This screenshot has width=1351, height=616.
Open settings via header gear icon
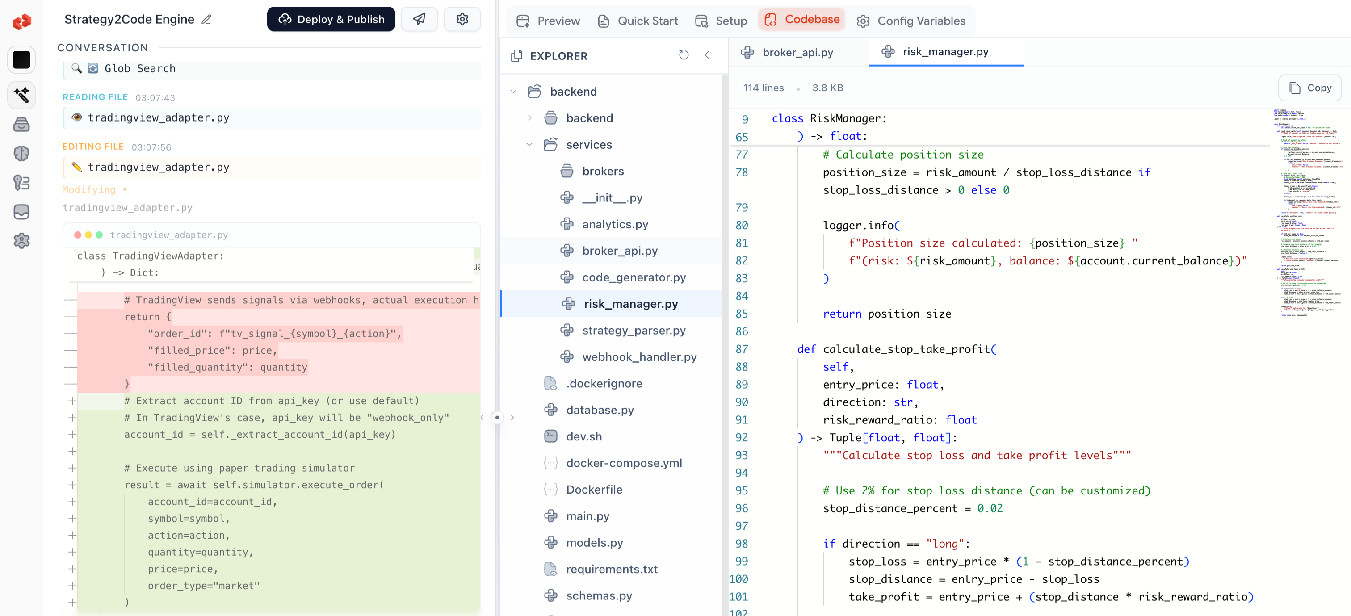[462, 19]
